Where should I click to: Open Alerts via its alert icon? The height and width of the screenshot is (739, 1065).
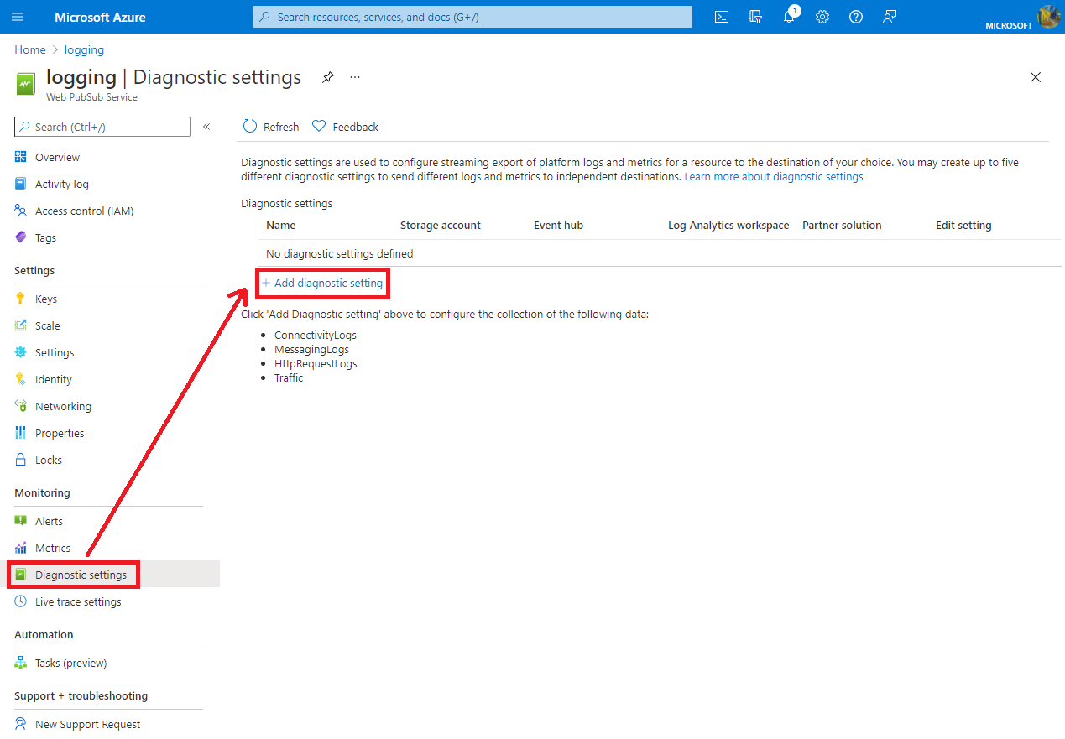20,521
